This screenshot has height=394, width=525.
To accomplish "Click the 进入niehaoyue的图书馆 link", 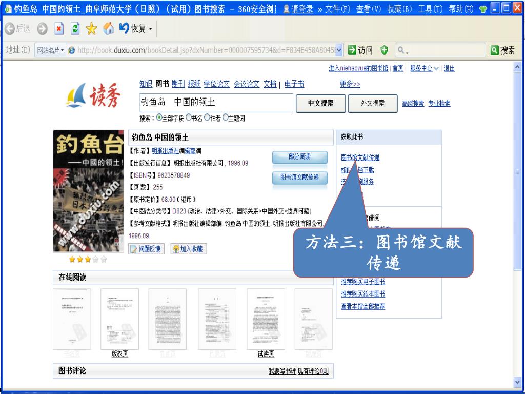I will pyautogui.click(x=358, y=68).
